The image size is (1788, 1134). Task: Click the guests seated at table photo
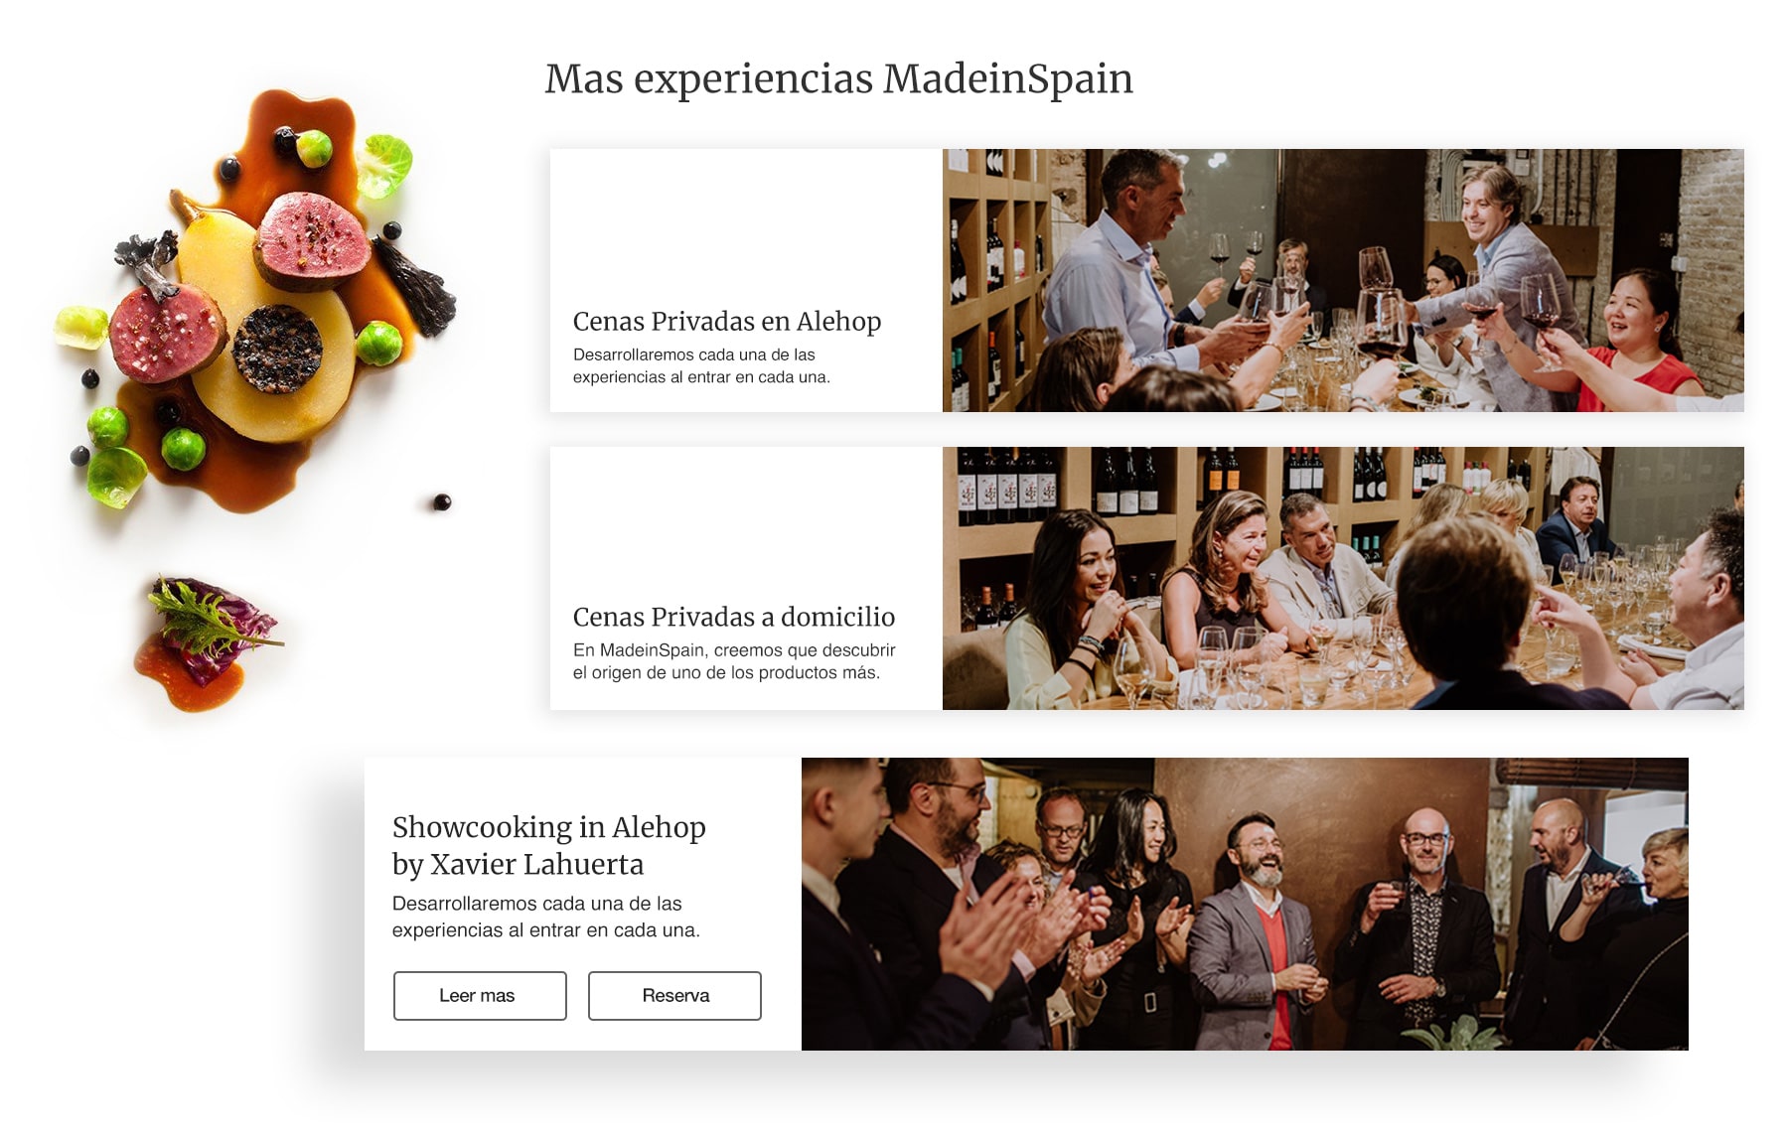coord(1343,578)
